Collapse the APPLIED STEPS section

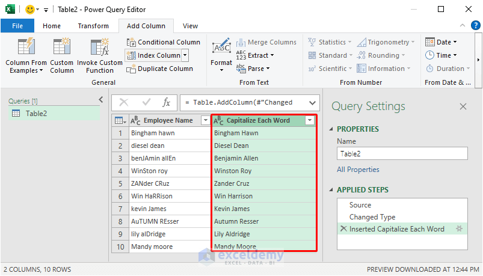tap(331, 190)
